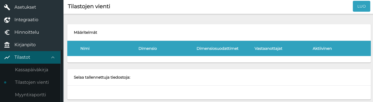The width and height of the screenshot is (373, 102).
Task: Collapse the Tilastot section with the chevron
Action: click(53, 57)
